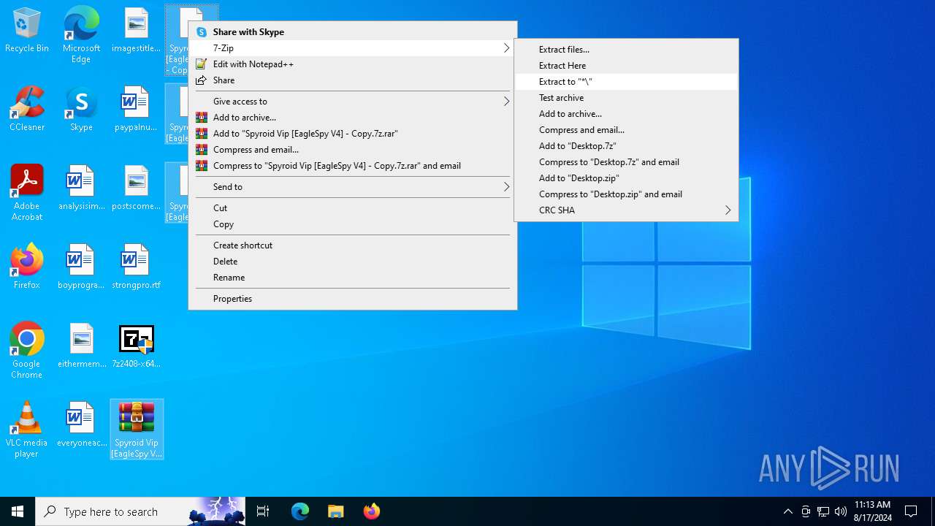Open Edge from the taskbar
Screen dimensions: 935x526
(x=300, y=511)
